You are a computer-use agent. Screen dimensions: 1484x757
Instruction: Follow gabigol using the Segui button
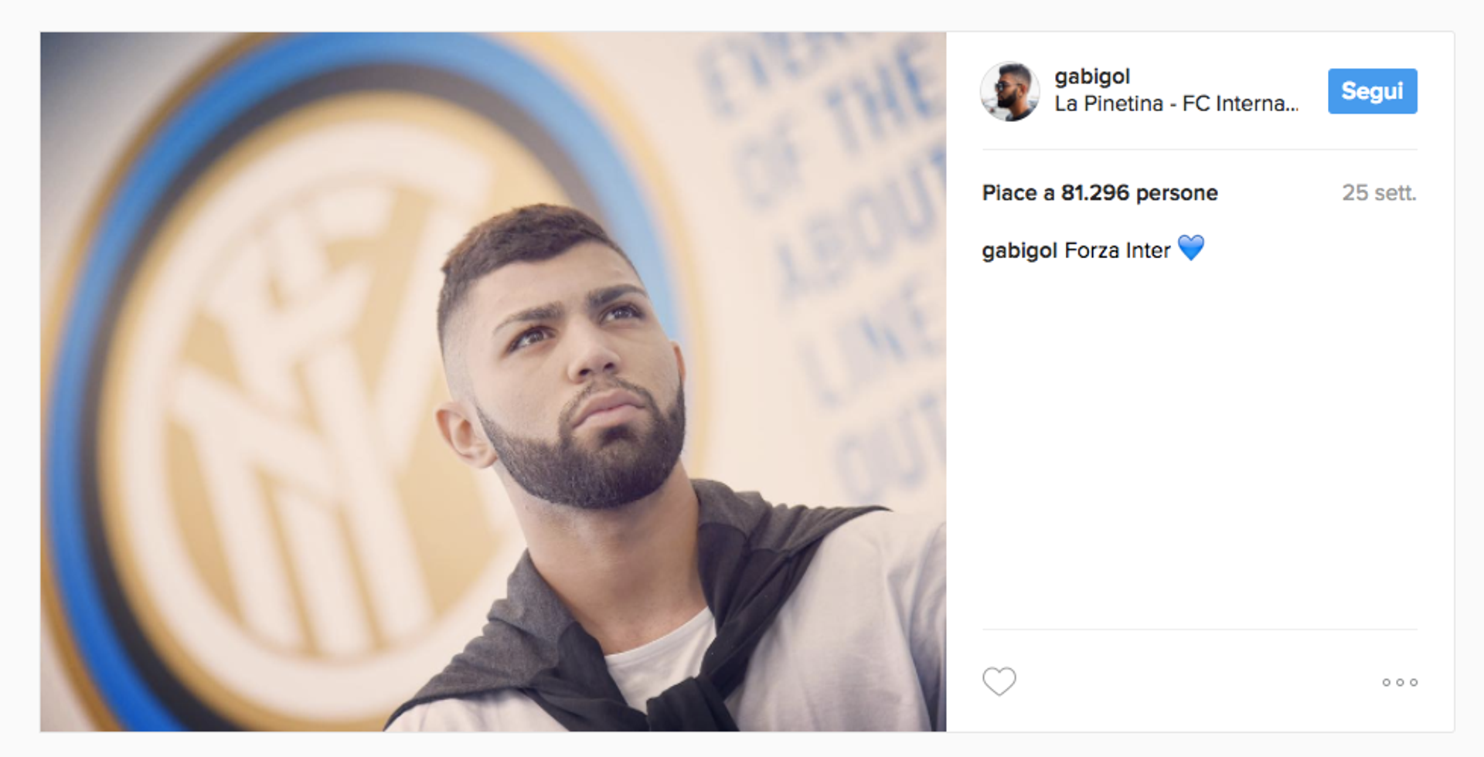1372,91
